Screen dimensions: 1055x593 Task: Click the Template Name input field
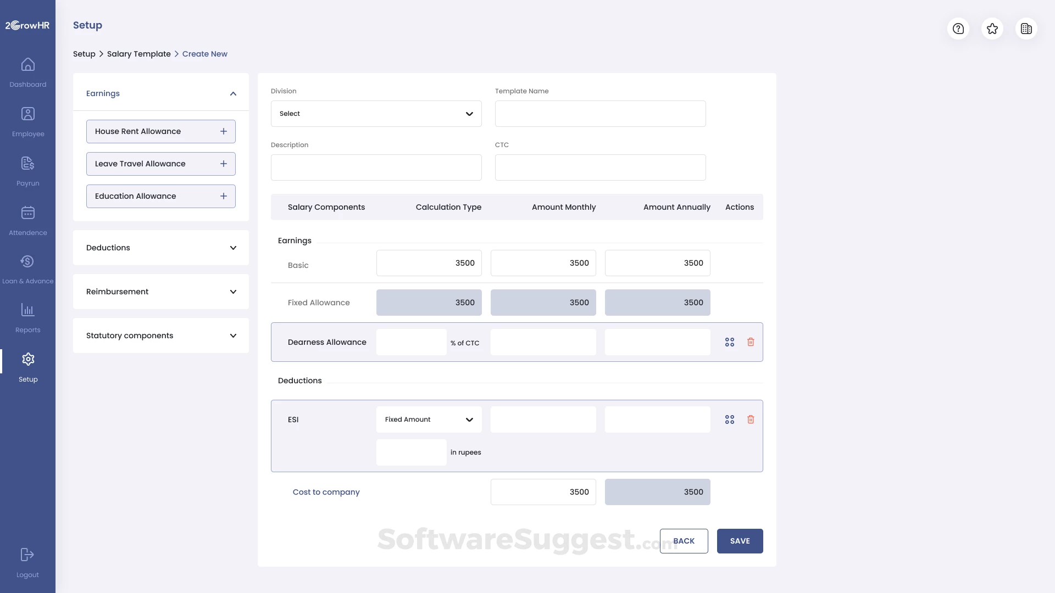coord(600,114)
